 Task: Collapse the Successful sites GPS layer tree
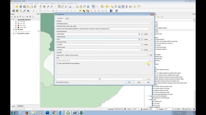12,20
